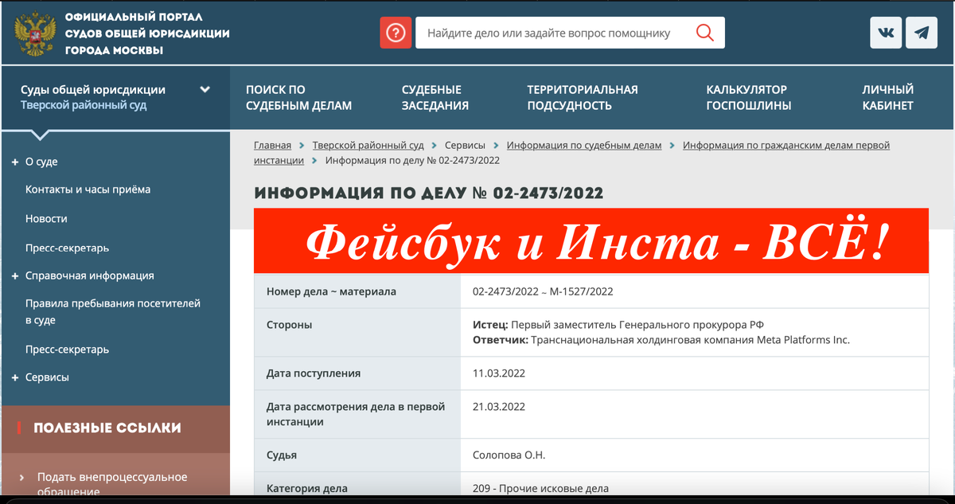
Task: Open first 'Пресс-секретарь' link below Новости
Action: [x=67, y=248]
